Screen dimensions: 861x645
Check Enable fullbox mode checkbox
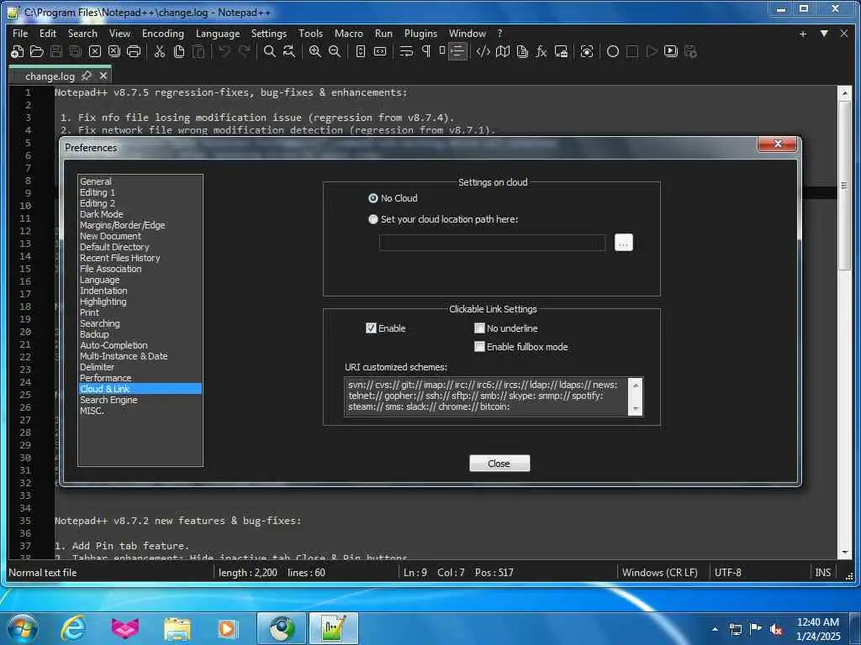(x=479, y=347)
